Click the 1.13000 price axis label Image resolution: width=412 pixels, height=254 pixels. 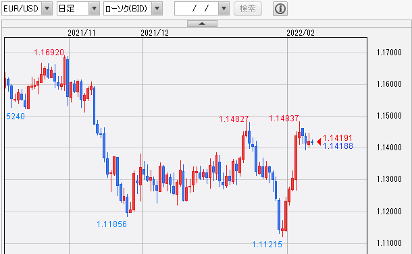coord(389,179)
